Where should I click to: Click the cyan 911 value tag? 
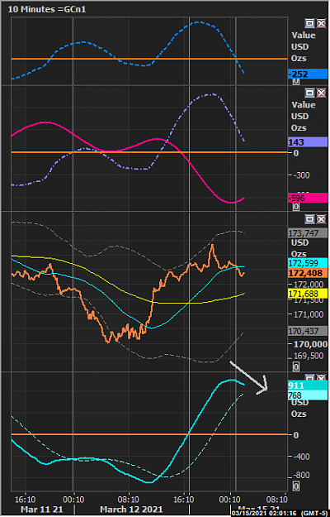308,385
